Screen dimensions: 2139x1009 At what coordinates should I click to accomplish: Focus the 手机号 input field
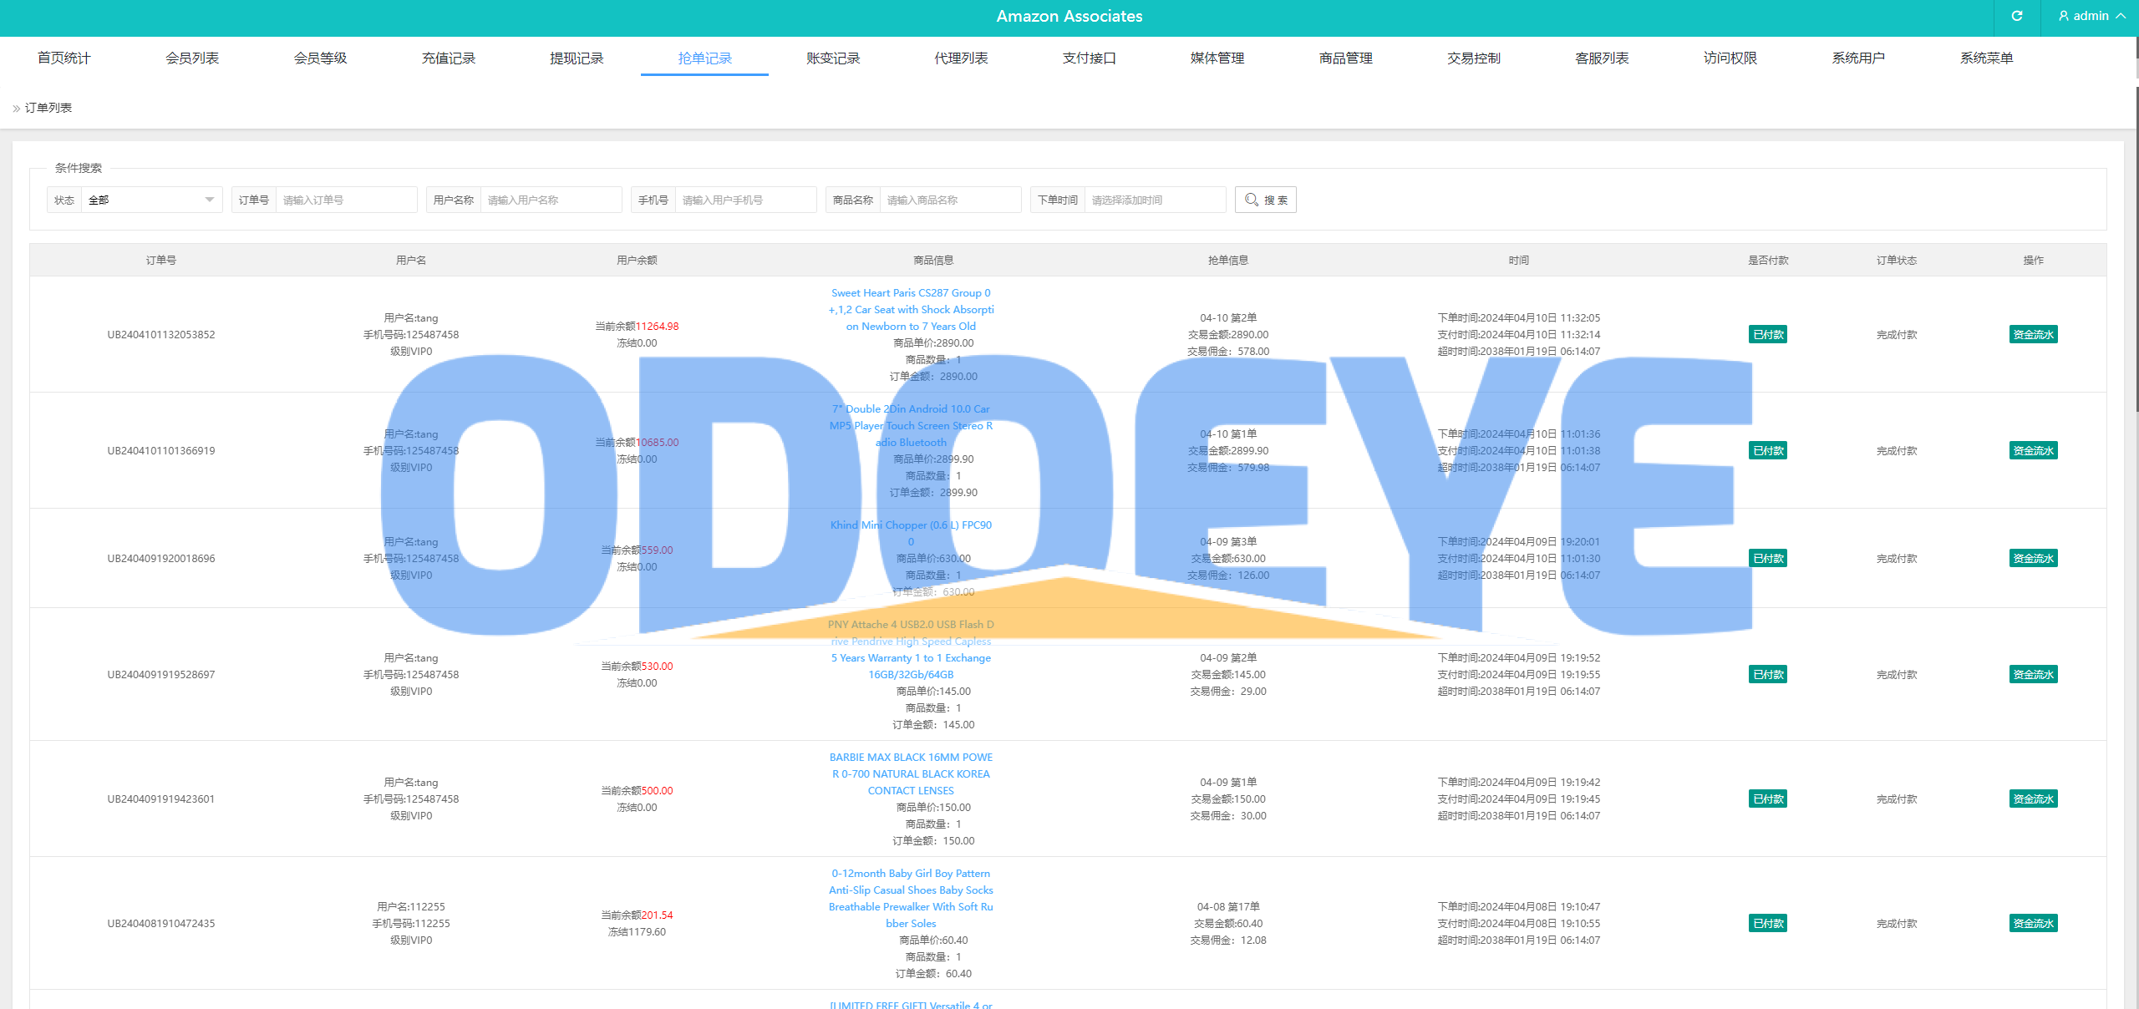(x=745, y=200)
